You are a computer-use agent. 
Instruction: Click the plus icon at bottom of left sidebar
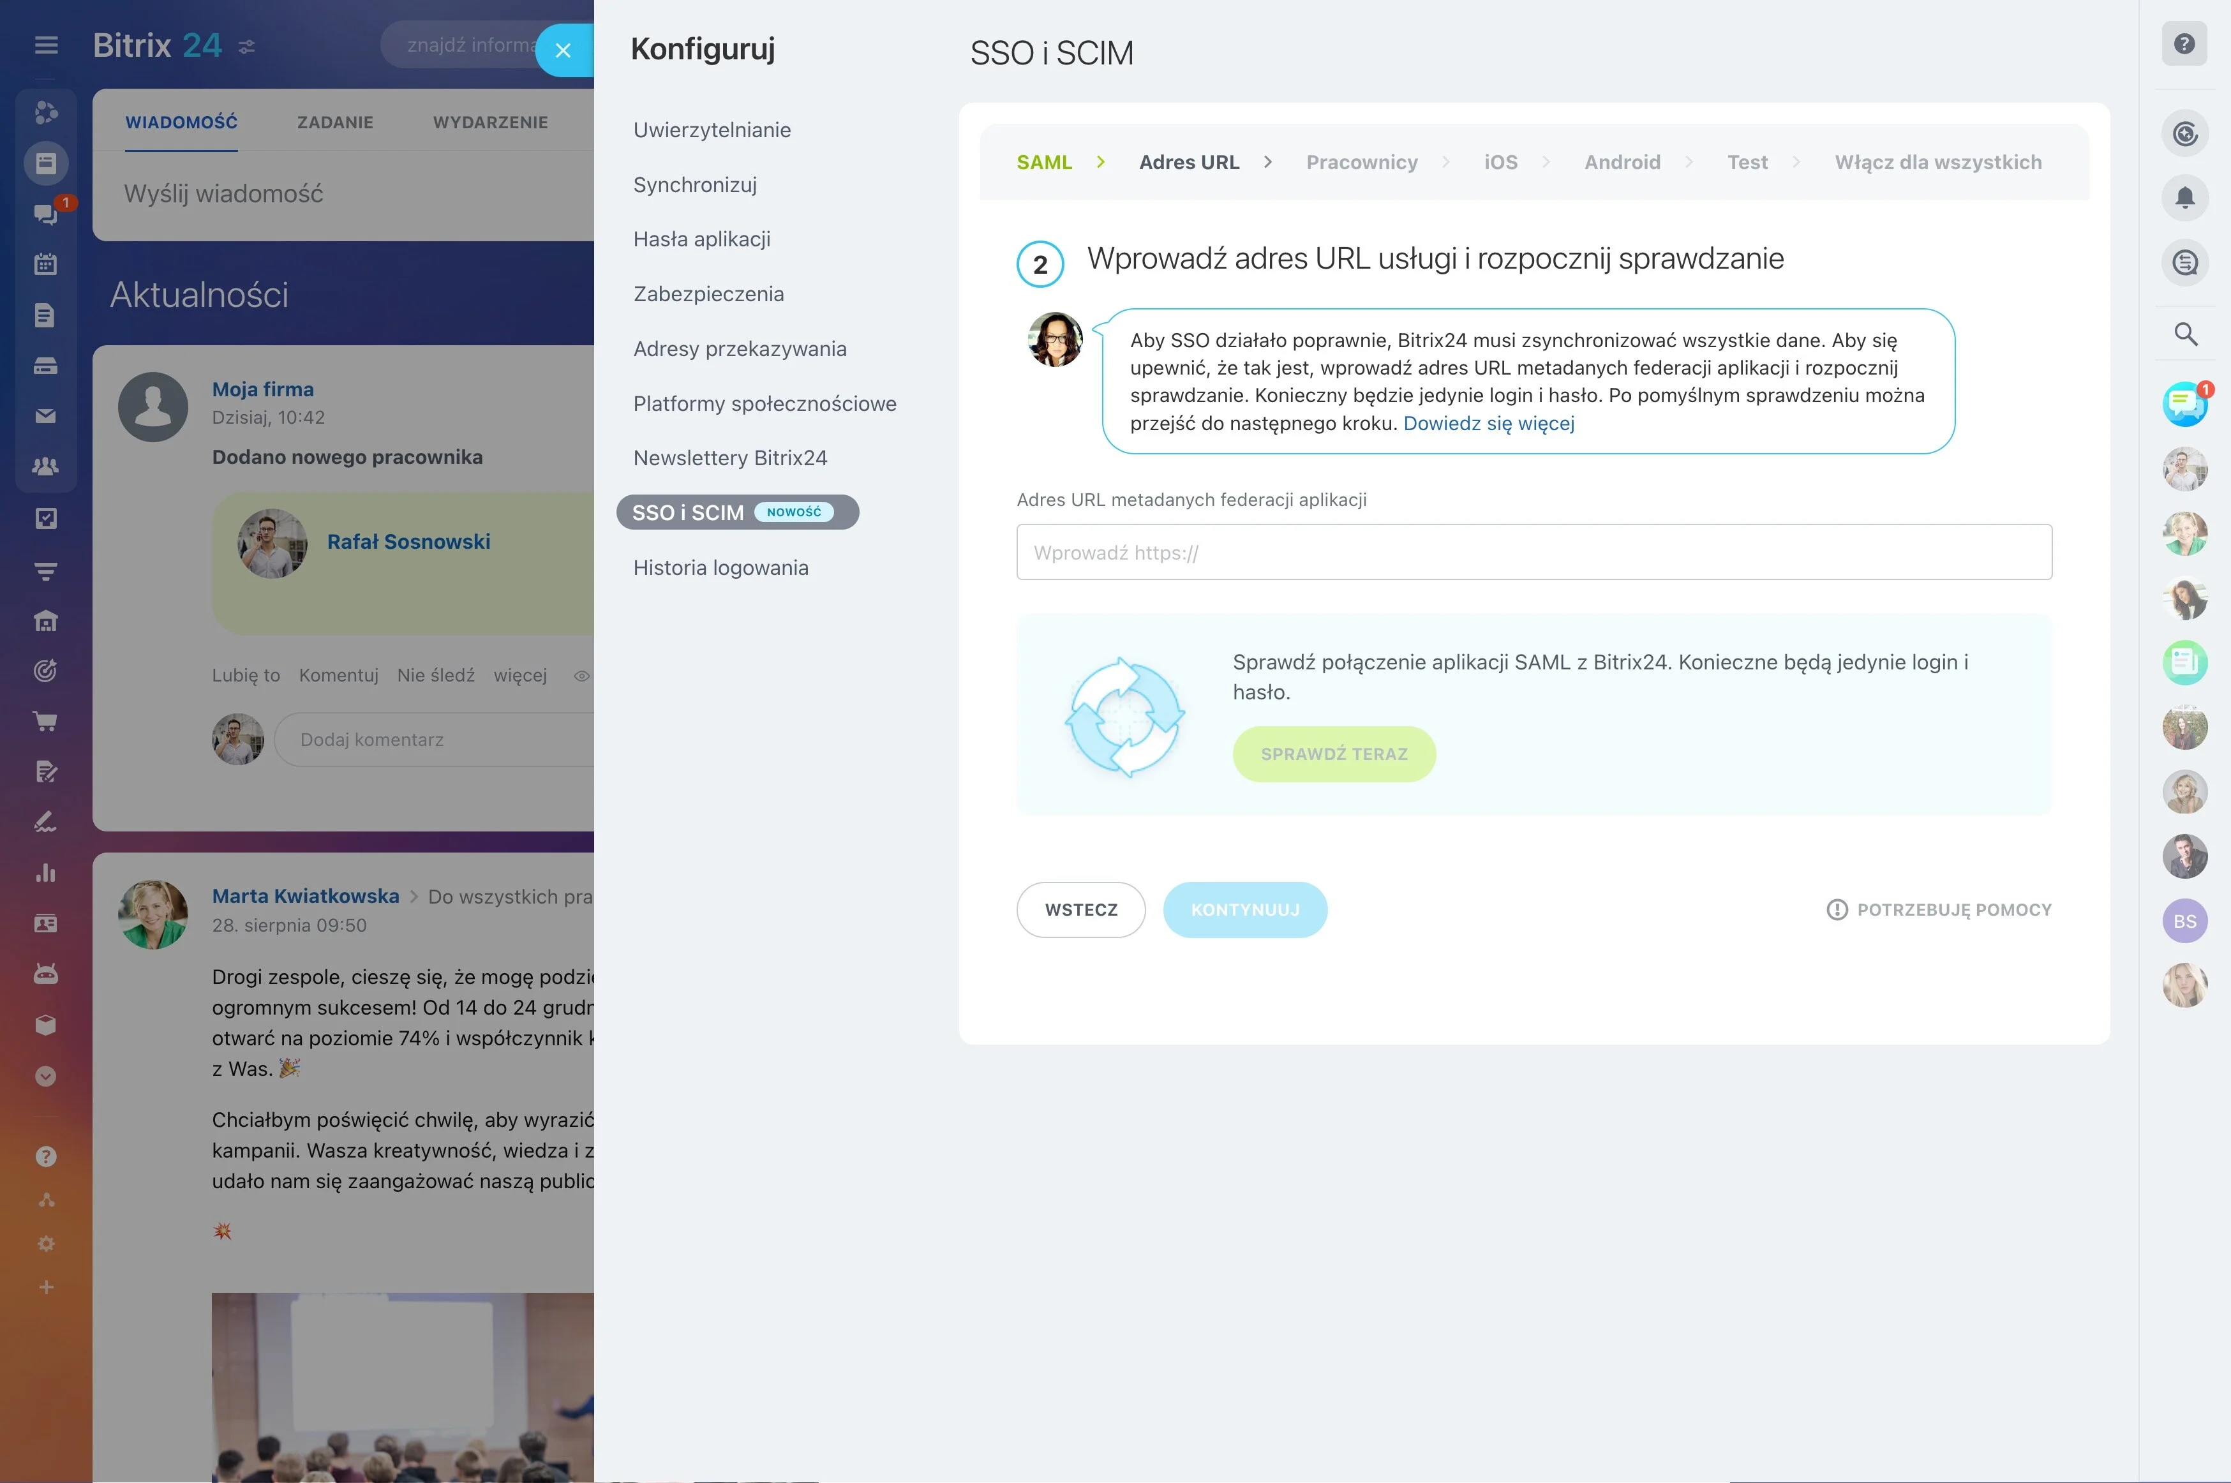(45, 1287)
